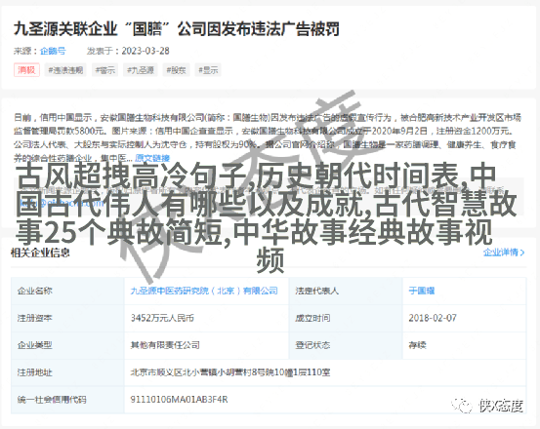Image resolution: width=540 pixels, height=429 pixels.
Task: Open the #九圣源 tag
Action: (141, 70)
